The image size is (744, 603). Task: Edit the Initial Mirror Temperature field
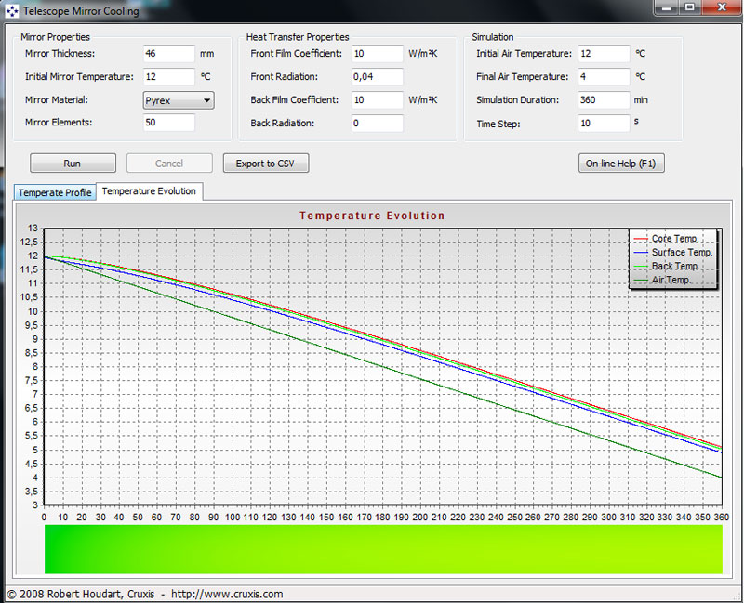tap(169, 77)
